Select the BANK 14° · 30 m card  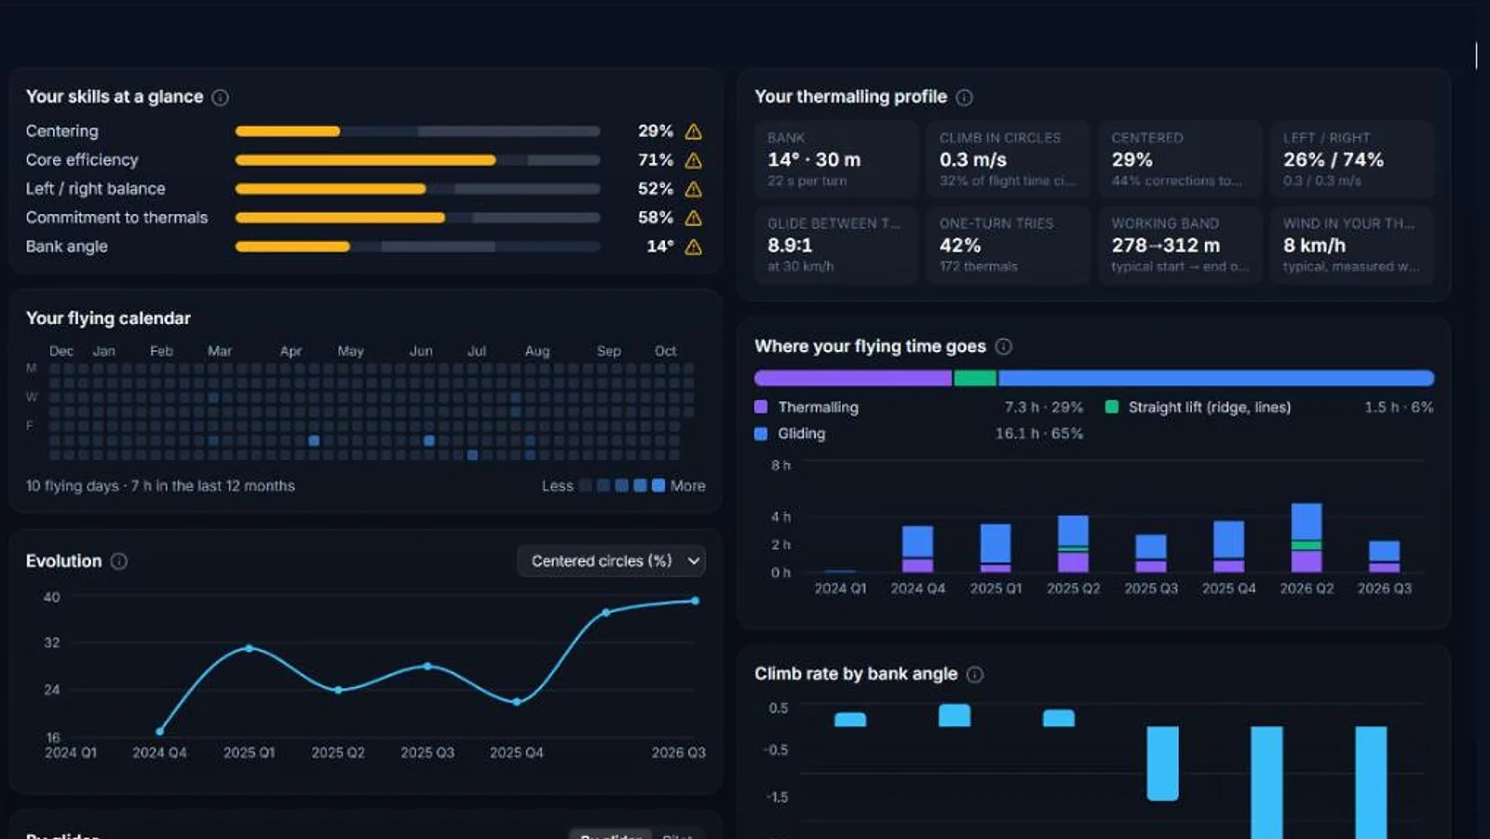(835, 159)
